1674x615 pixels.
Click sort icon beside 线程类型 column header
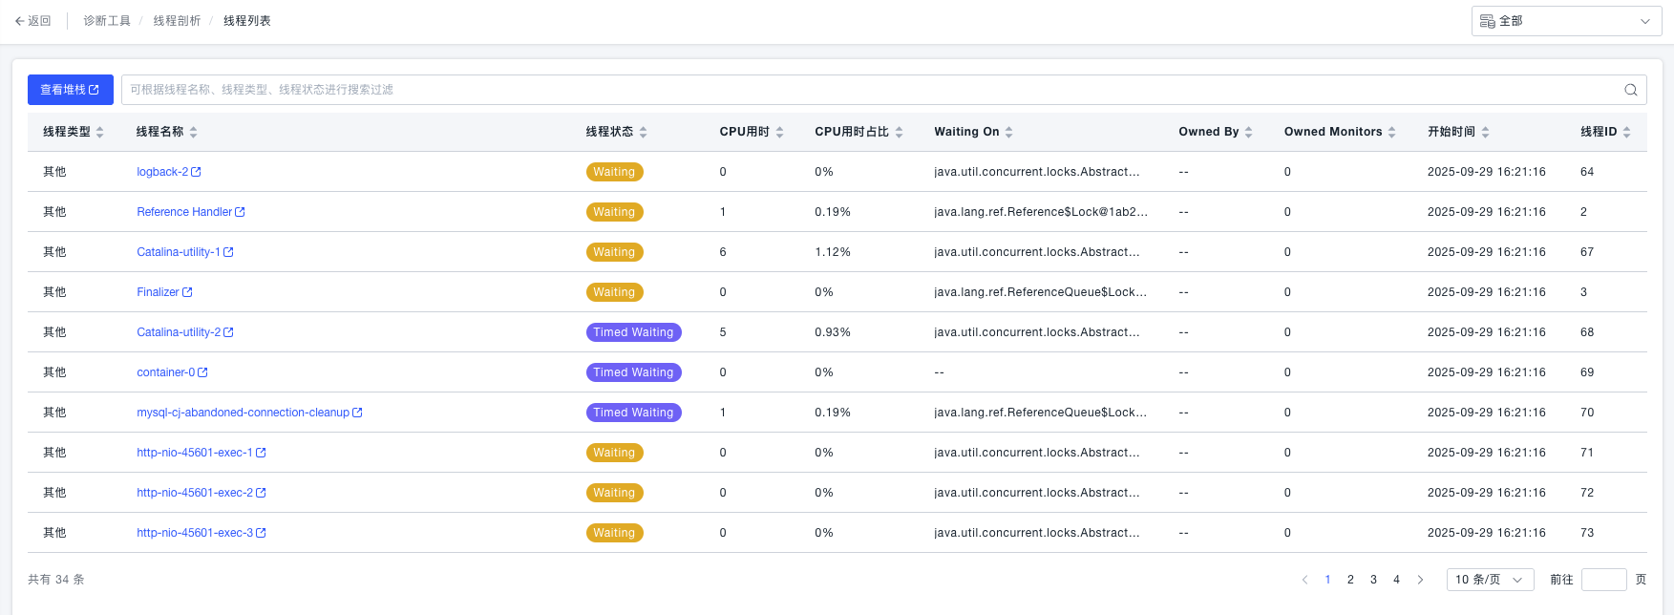(x=100, y=132)
